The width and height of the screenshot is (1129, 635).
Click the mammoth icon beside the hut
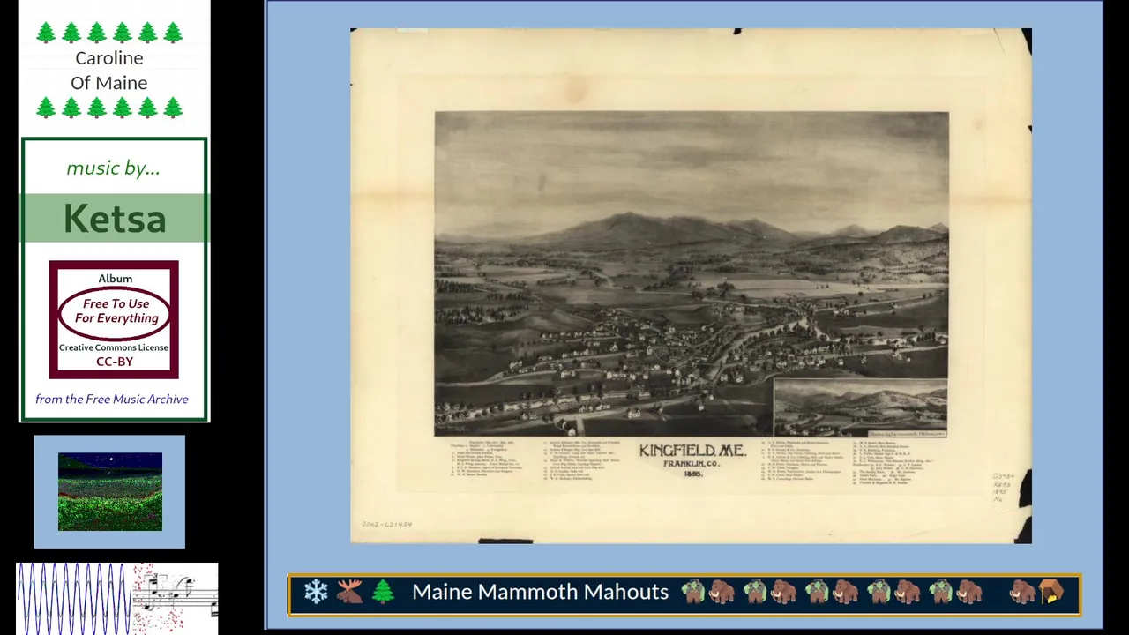pos(1022,592)
